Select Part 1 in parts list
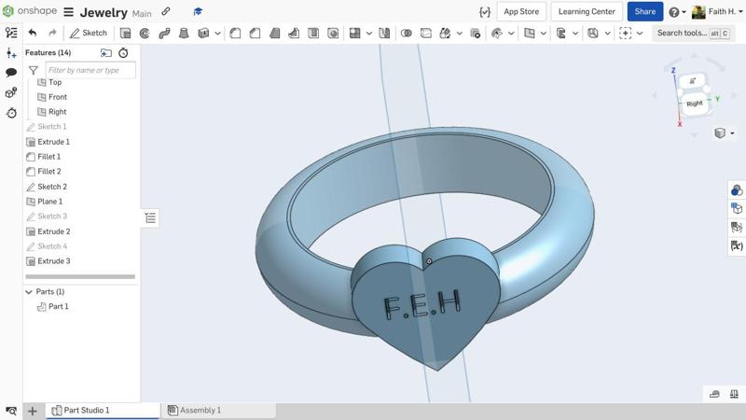The image size is (746, 420). [58, 307]
